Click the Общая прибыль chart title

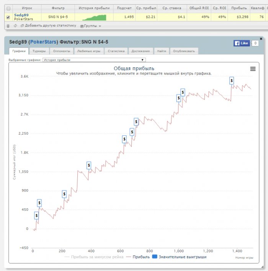[x=134, y=68]
